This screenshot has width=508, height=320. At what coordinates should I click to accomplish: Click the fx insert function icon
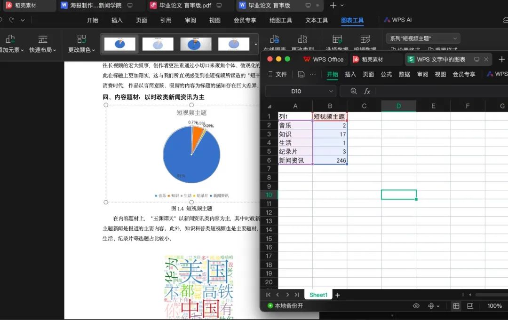tap(367, 91)
